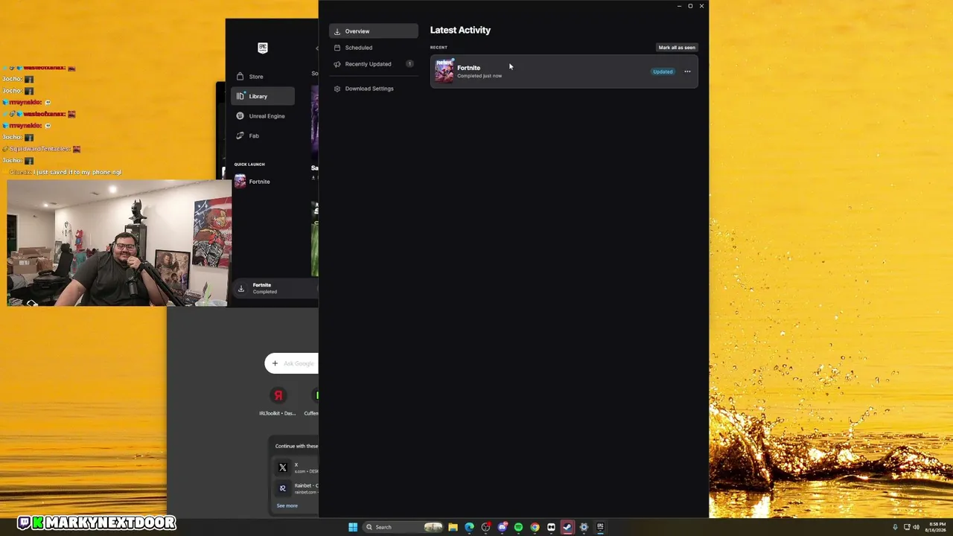This screenshot has width=953, height=536.
Task: Click the Fab icon in the launcher sidebar
Action: (240, 135)
